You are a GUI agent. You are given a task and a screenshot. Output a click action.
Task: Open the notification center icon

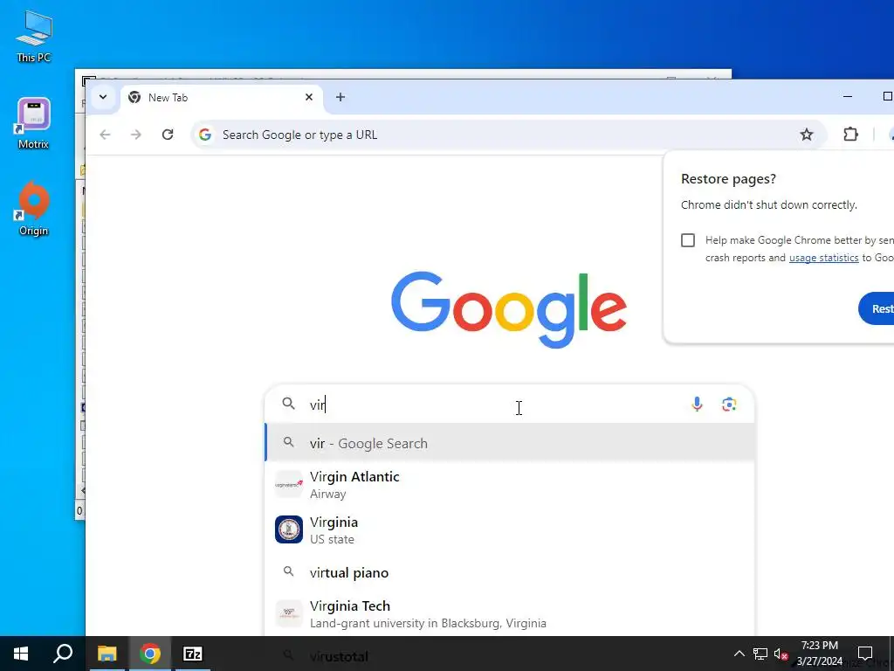(865, 654)
